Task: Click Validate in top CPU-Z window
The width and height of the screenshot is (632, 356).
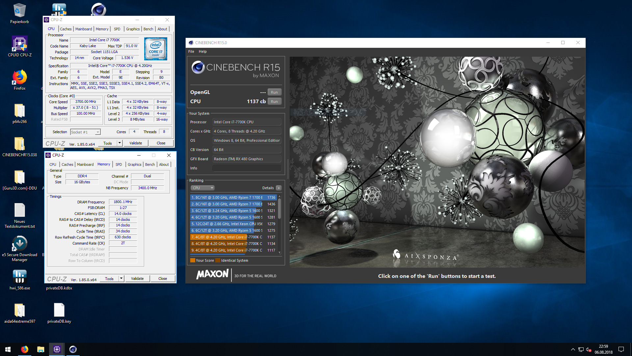Action: (x=136, y=143)
